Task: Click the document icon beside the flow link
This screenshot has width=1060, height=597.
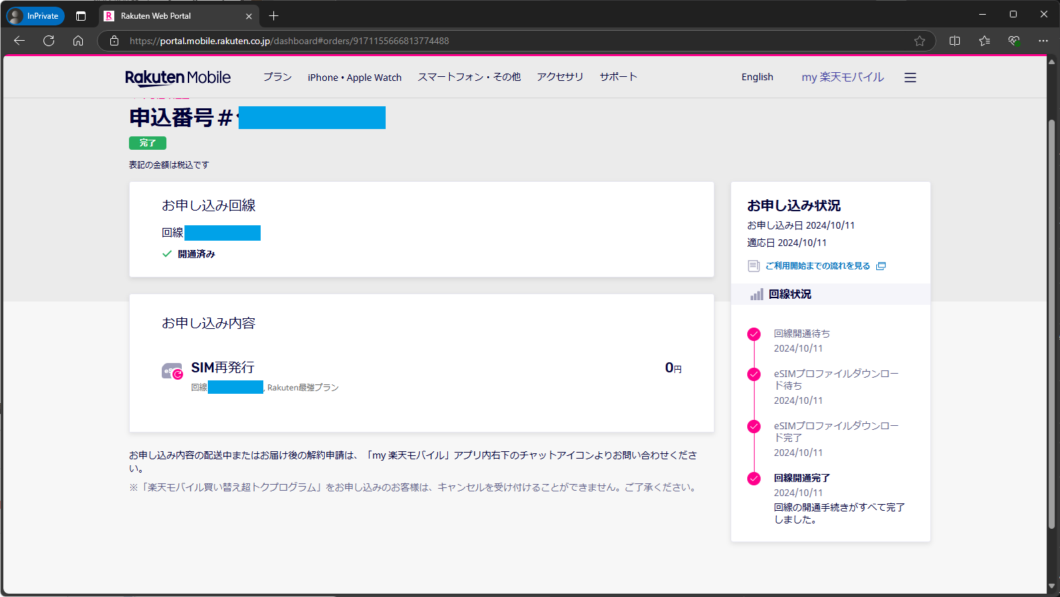Action: coord(754,266)
